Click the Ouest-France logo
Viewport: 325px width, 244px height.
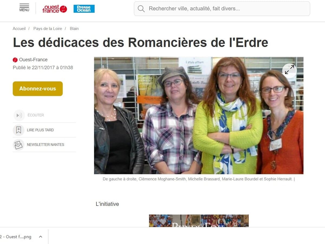tap(54, 9)
